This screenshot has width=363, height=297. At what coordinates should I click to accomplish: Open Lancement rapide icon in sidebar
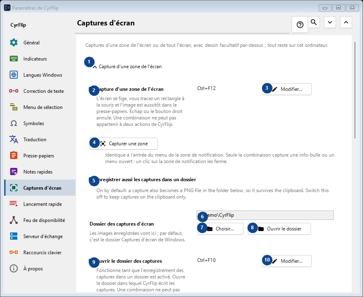(x=14, y=204)
